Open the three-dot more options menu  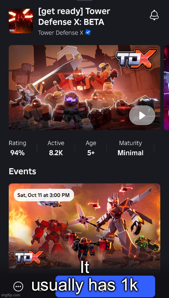click(18, 286)
